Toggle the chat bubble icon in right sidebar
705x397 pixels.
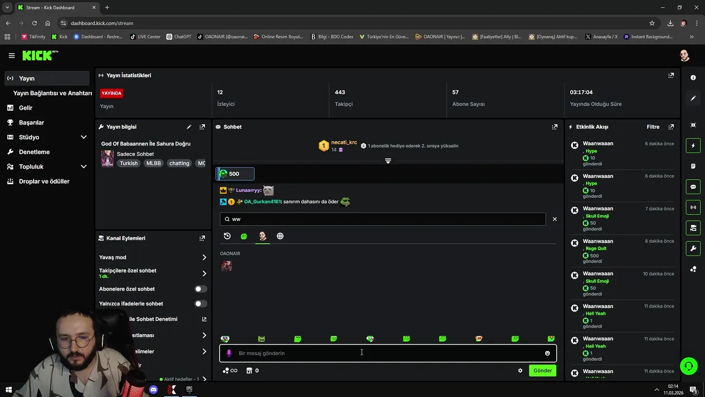pos(693,187)
